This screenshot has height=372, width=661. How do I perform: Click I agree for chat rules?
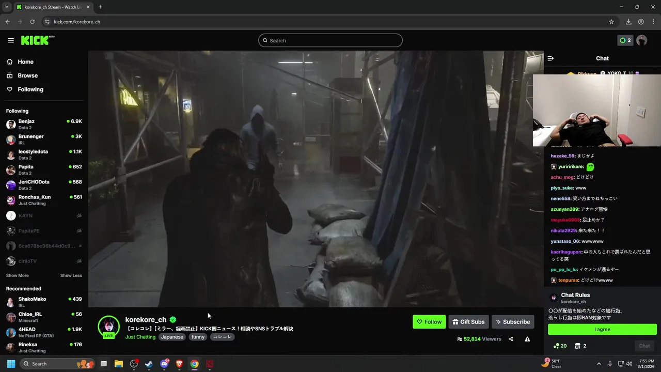pos(602,330)
